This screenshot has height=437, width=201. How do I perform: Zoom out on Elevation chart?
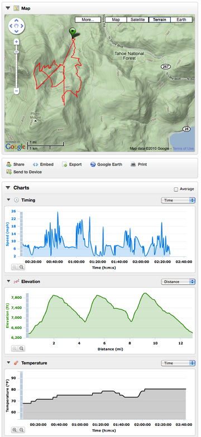click(x=21, y=348)
